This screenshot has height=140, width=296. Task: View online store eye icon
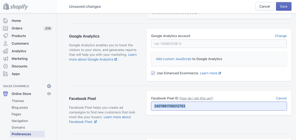coord(49,94)
